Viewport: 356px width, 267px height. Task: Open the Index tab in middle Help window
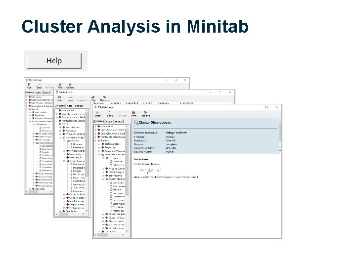tap(70, 106)
